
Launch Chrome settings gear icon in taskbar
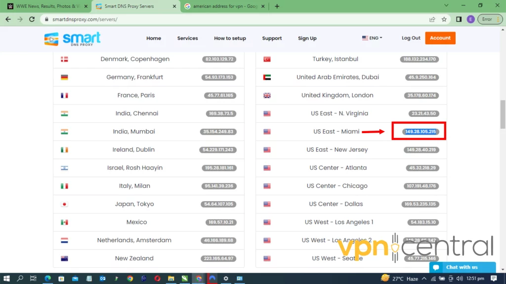[226, 279]
